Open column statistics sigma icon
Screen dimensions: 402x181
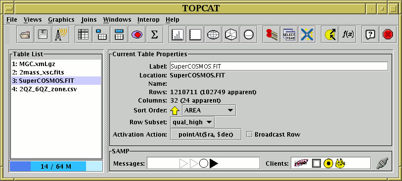point(155,35)
